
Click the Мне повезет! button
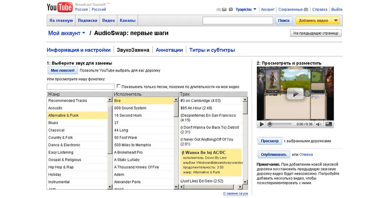(x=62, y=70)
